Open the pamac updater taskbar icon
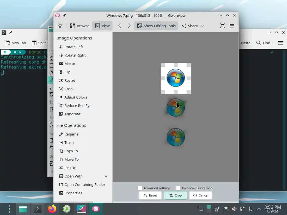Screen dimensions: 287x215 coord(67,209)
